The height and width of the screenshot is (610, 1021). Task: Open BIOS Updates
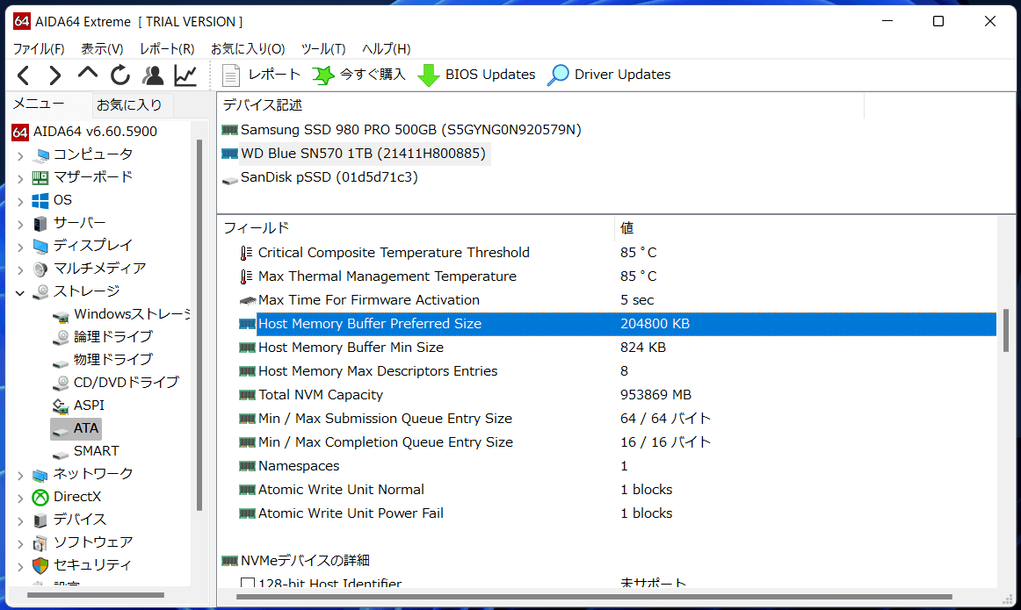coord(476,75)
